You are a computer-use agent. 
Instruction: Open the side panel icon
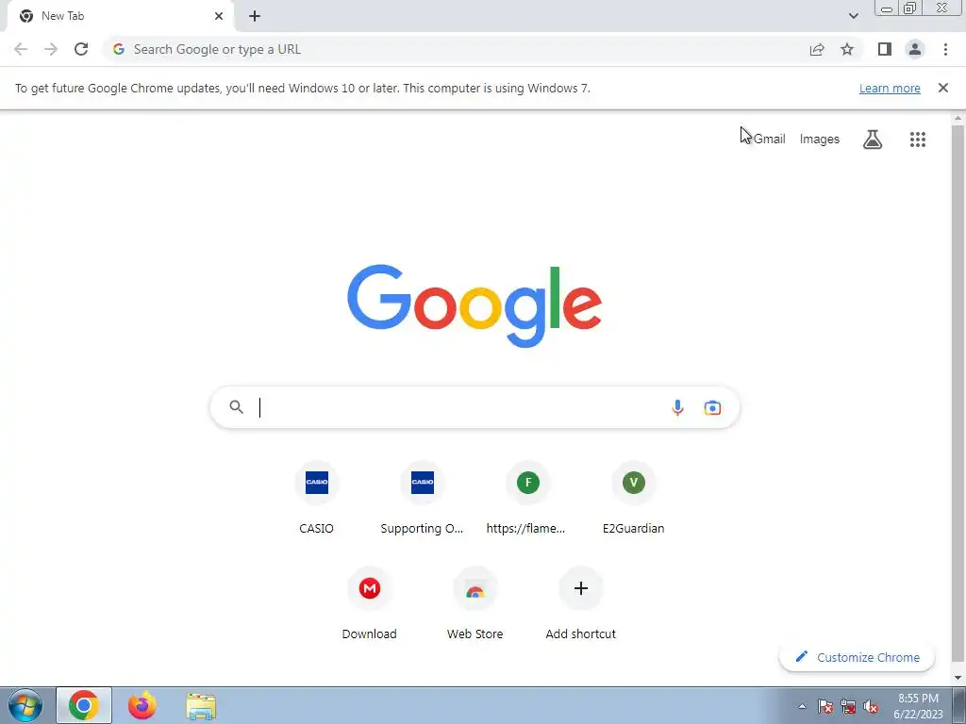(885, 49)
